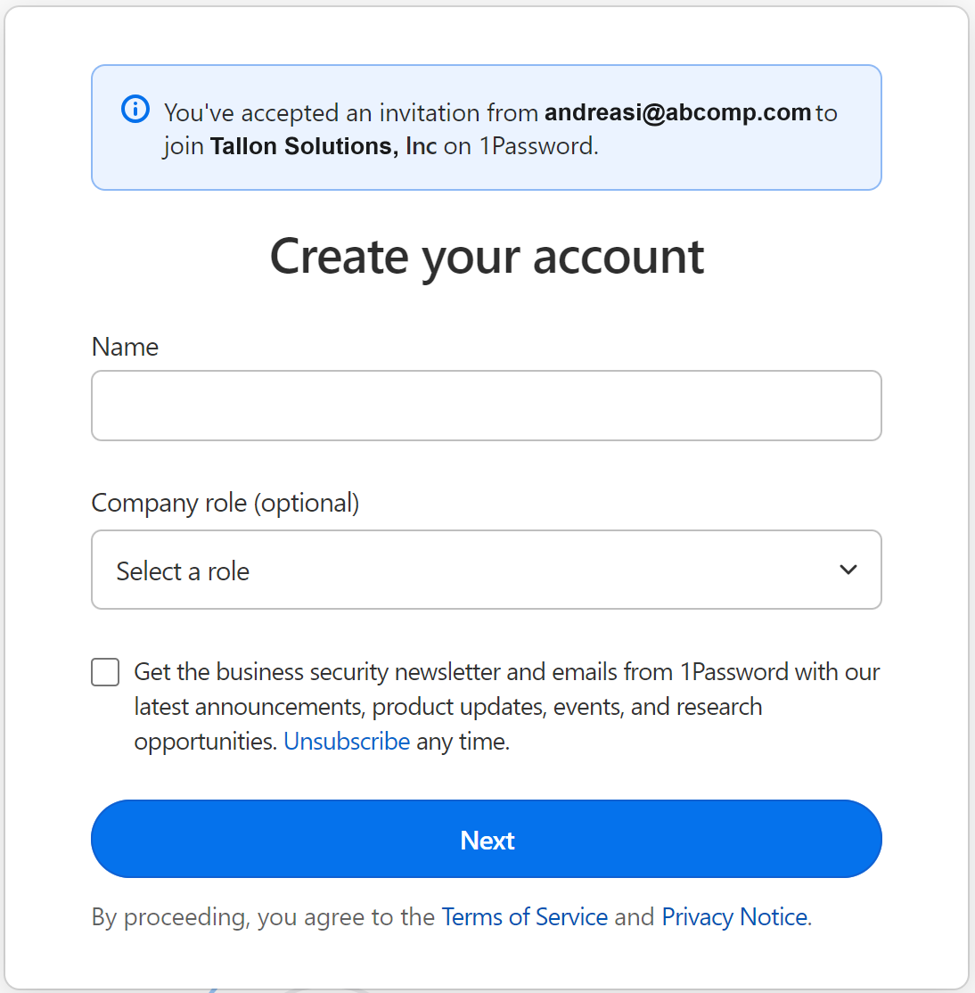The image size is (975, 993).
Task: View the Privacy Notice
Action: click(x=733, y=916)
